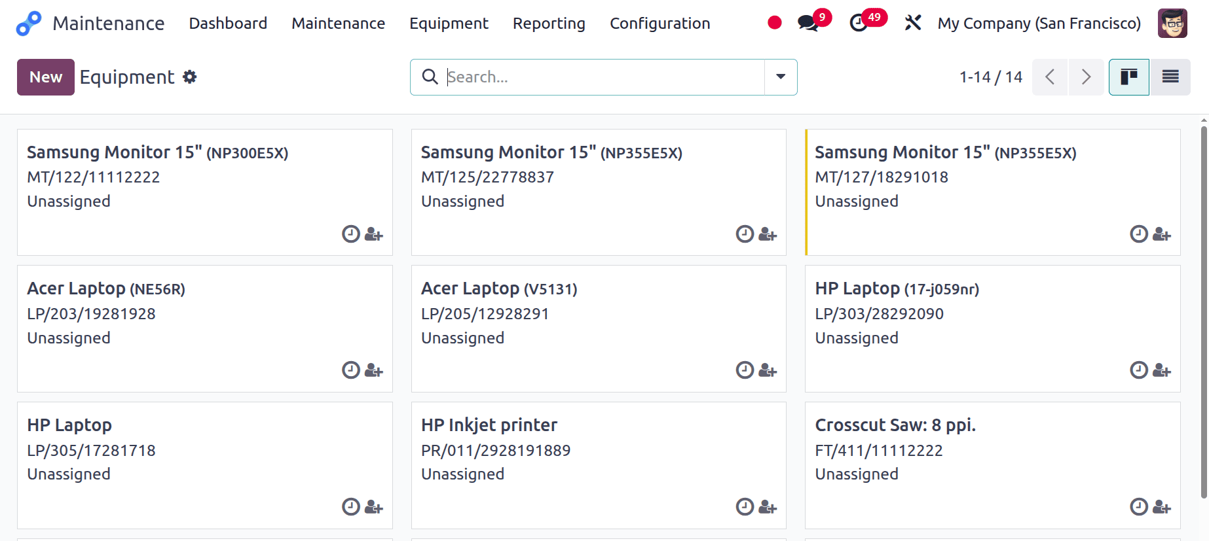The image size is (1209, 541).
Task: Assign user on Samsung Monitor MT/125/22778837
Action: 768,234
